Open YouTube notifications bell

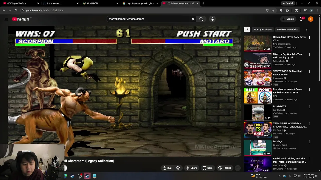pos(301,19)
